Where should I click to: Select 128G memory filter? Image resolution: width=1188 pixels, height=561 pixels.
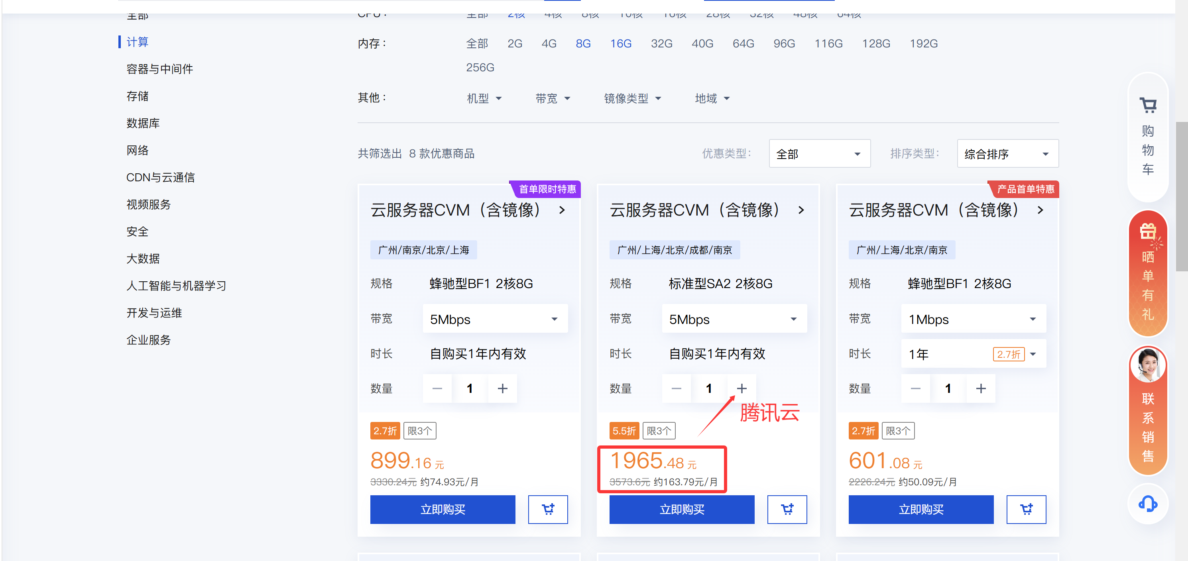point(876,44)
